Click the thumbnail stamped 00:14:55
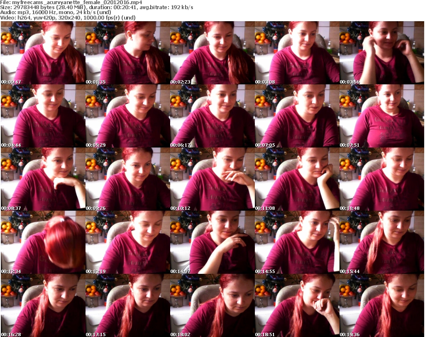Screen dimensions: 425x337 pyautogui.click(x=297, y=242)
